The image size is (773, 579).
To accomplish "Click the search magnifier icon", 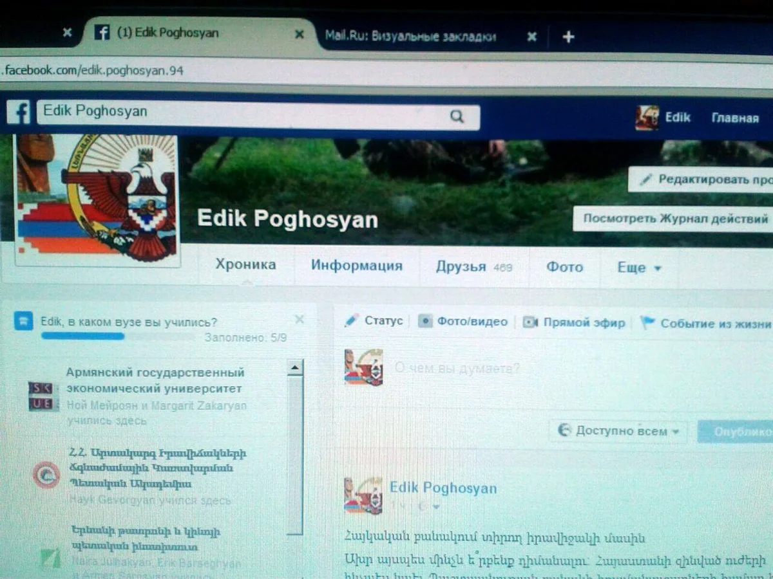I will (x=457, y=116).
